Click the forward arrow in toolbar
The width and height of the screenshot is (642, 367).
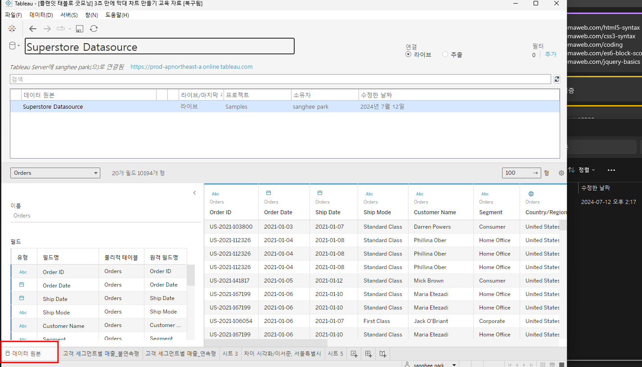(47, 29)
